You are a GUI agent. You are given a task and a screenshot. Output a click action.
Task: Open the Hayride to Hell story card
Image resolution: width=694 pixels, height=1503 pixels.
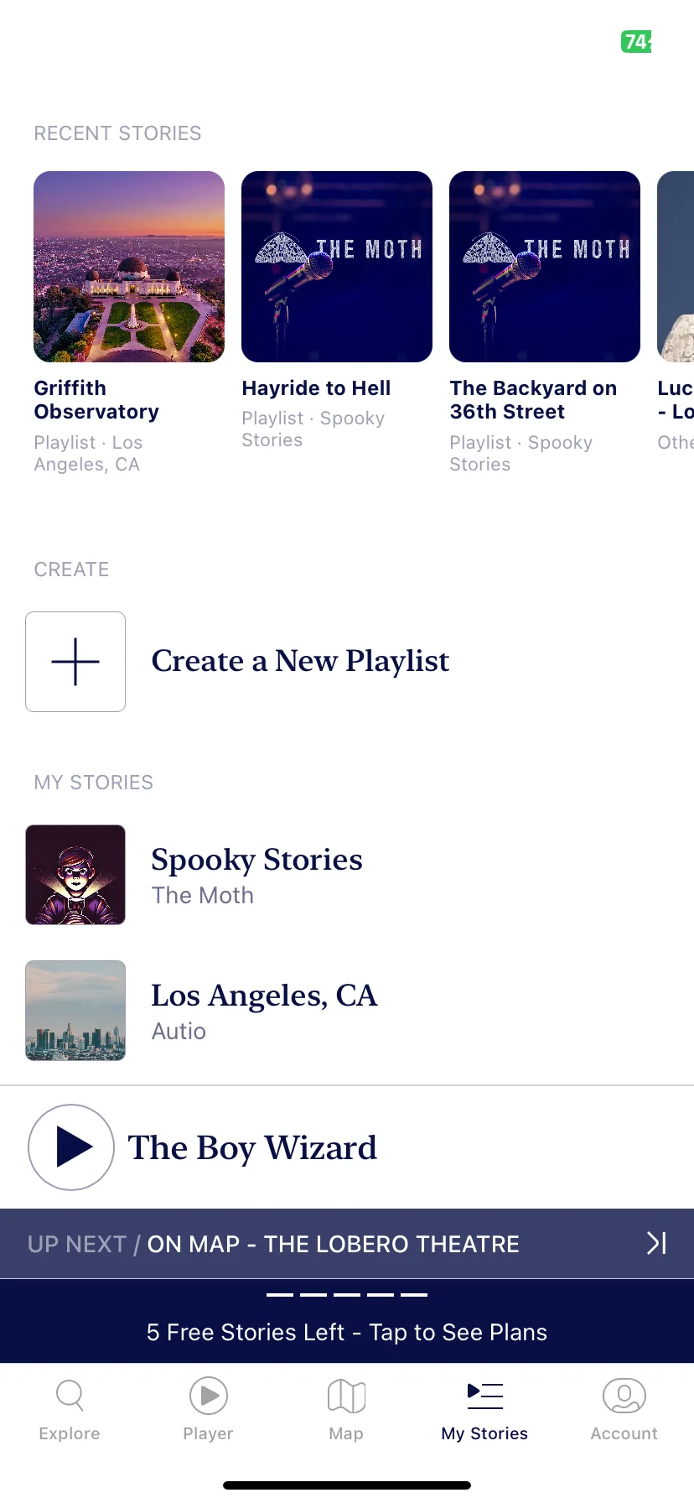point(337,311)
